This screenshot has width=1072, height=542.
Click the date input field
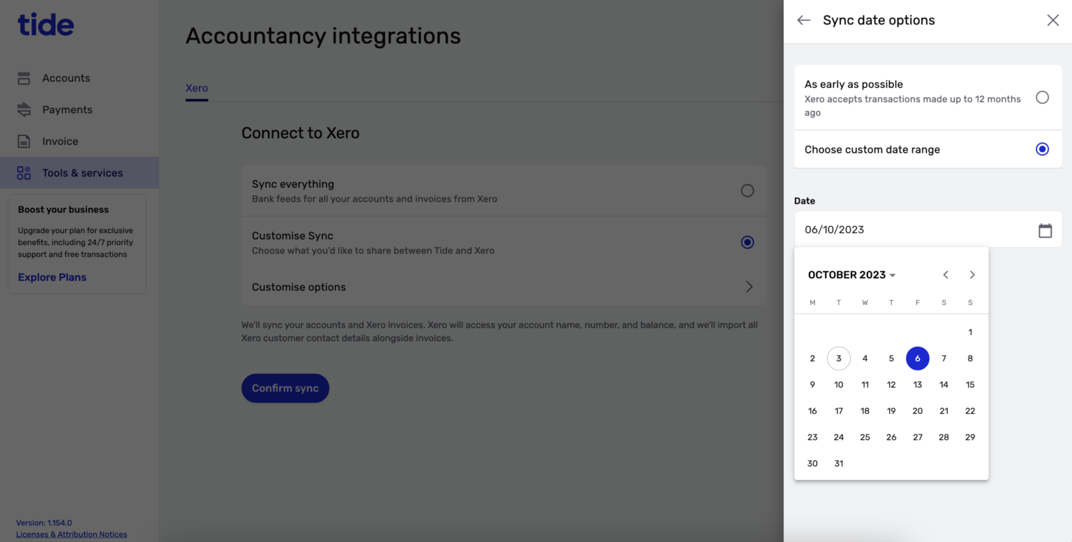[x=907, y=229]
